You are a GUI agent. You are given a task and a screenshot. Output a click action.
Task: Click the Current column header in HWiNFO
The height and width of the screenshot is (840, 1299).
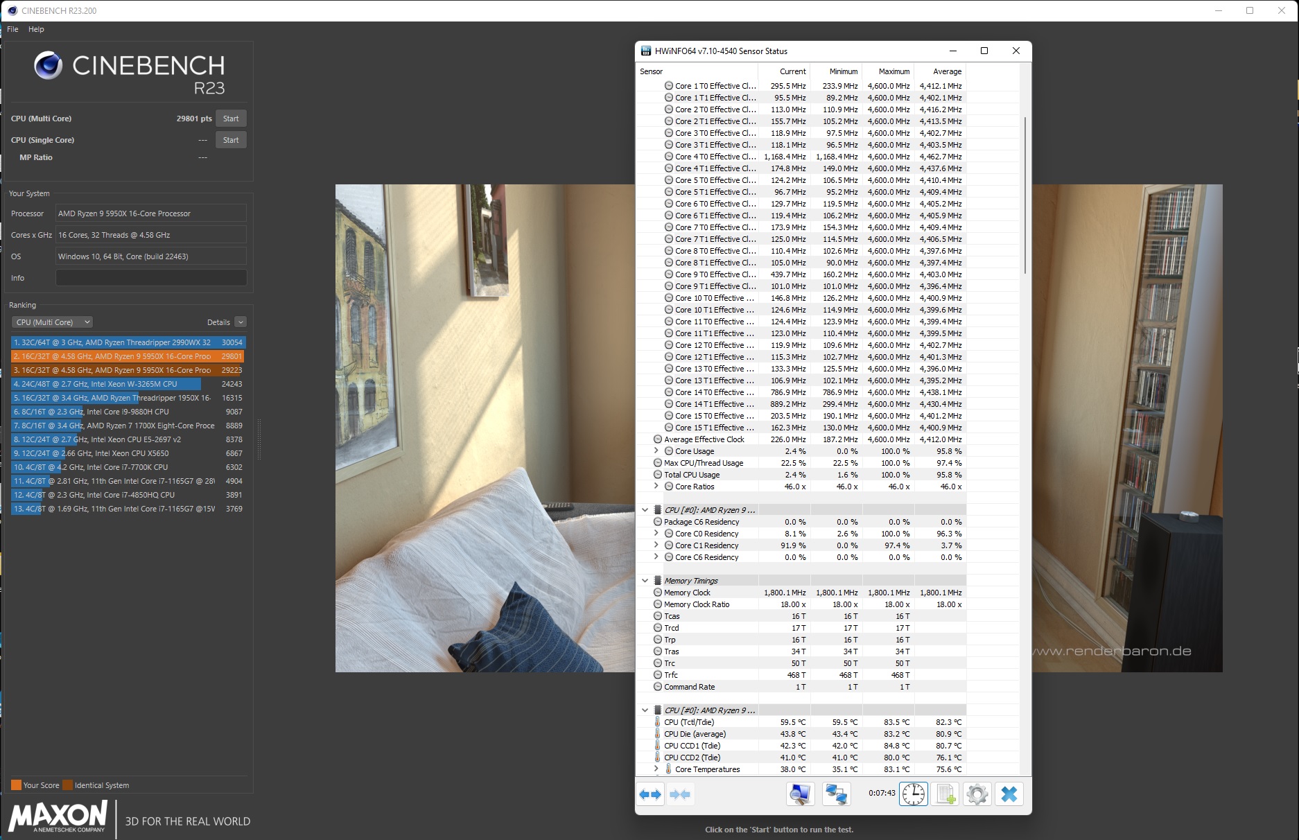[784, 71]
